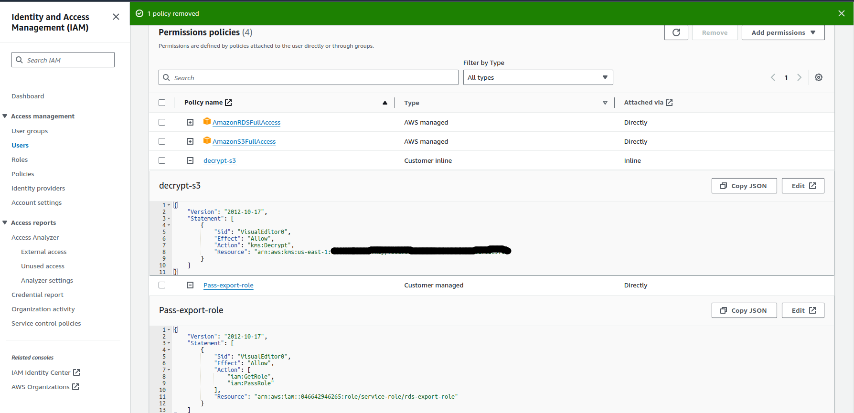This screenshot has height=413, width=854.
Task: Click the magnifier in policies search box
Action: (167, 77)
